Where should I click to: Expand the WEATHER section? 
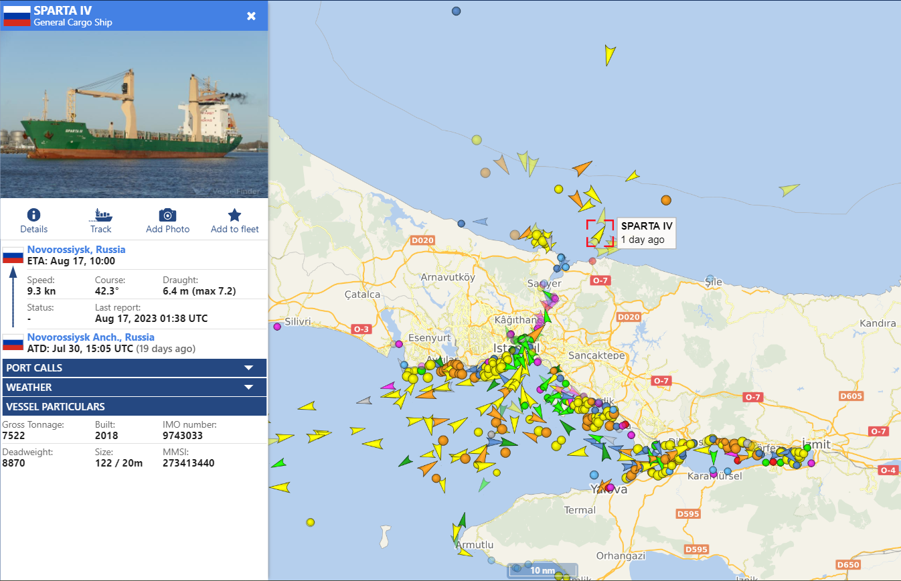pos(134,387)
